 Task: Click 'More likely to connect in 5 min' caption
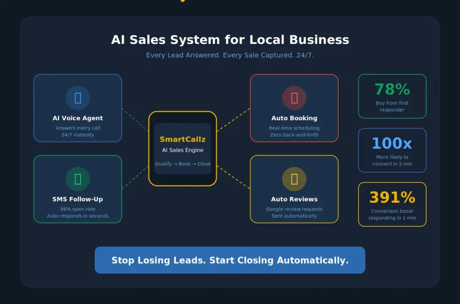click(392, 161)
